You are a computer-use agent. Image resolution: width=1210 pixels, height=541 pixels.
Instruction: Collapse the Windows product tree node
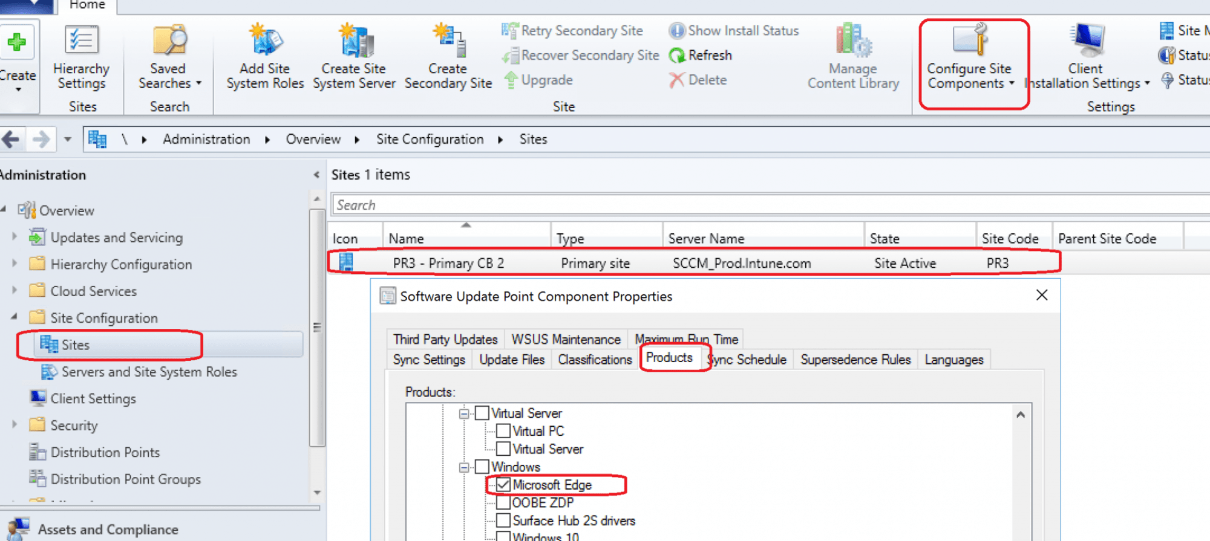[464, 467]
